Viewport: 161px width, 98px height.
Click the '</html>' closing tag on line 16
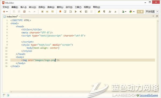(15, 66)
